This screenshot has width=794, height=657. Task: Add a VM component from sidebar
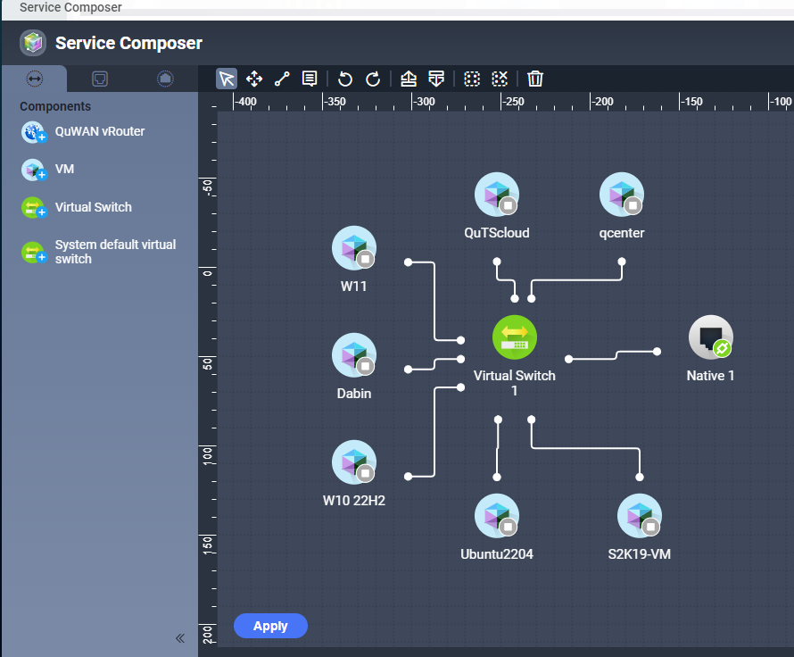click(48, 170)
